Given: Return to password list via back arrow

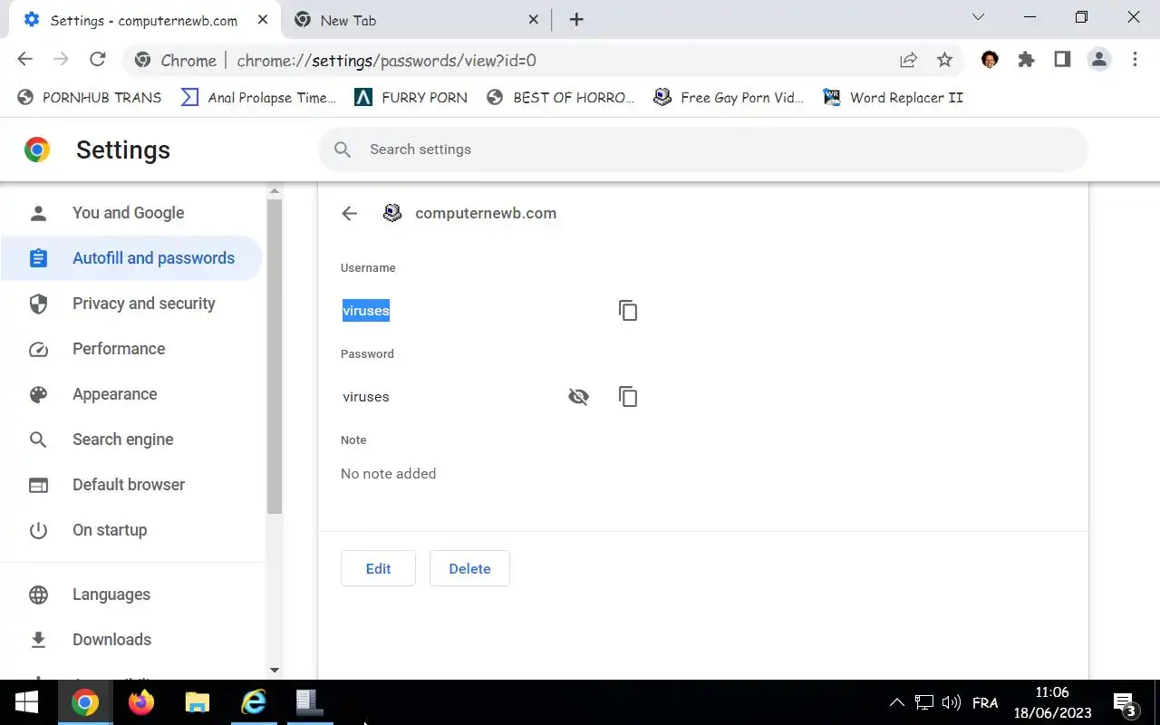Looking at the screenshot, I should [350, 214].
